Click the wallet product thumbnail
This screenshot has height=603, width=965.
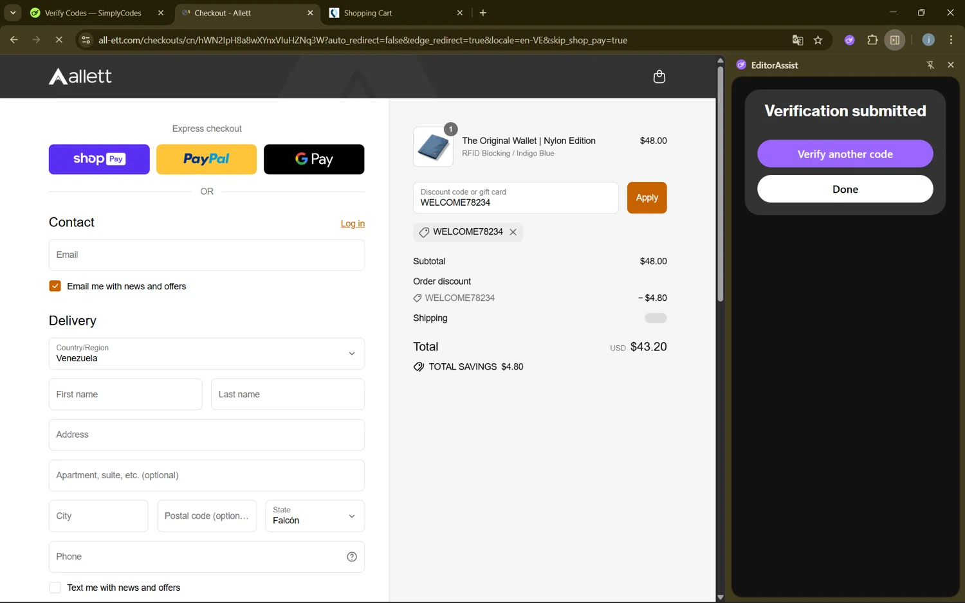433,147
